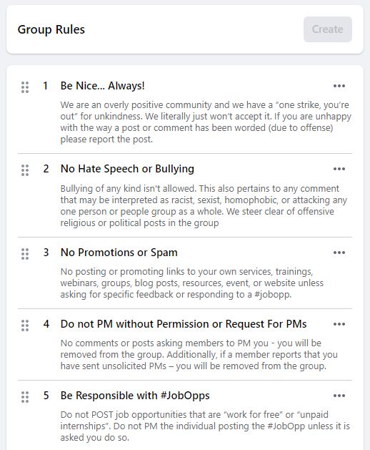Select 'Do not PM without Permission' title
The image size is (370, 450).
click(184, 324)
